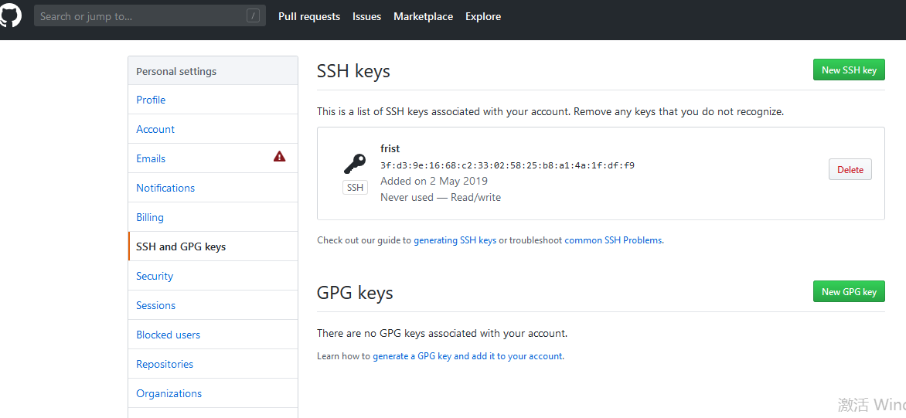This screenshot has width=906, height=418.
Task: Open Pull requests in top navigation
Action: point(309,16)
